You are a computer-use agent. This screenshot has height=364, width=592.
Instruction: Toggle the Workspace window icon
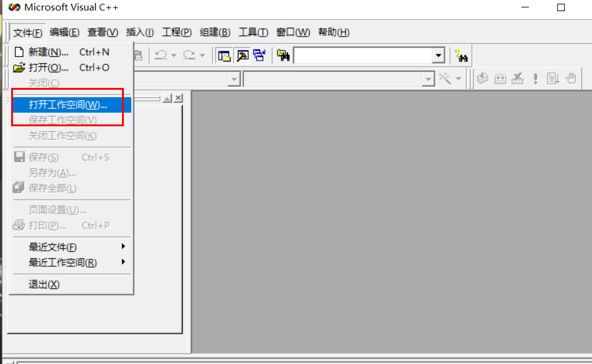pos(224,56)
